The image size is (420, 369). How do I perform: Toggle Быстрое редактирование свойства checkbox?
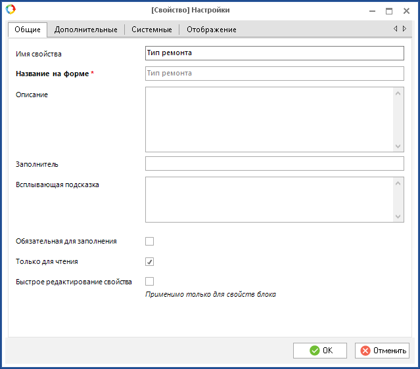(149, 282)
